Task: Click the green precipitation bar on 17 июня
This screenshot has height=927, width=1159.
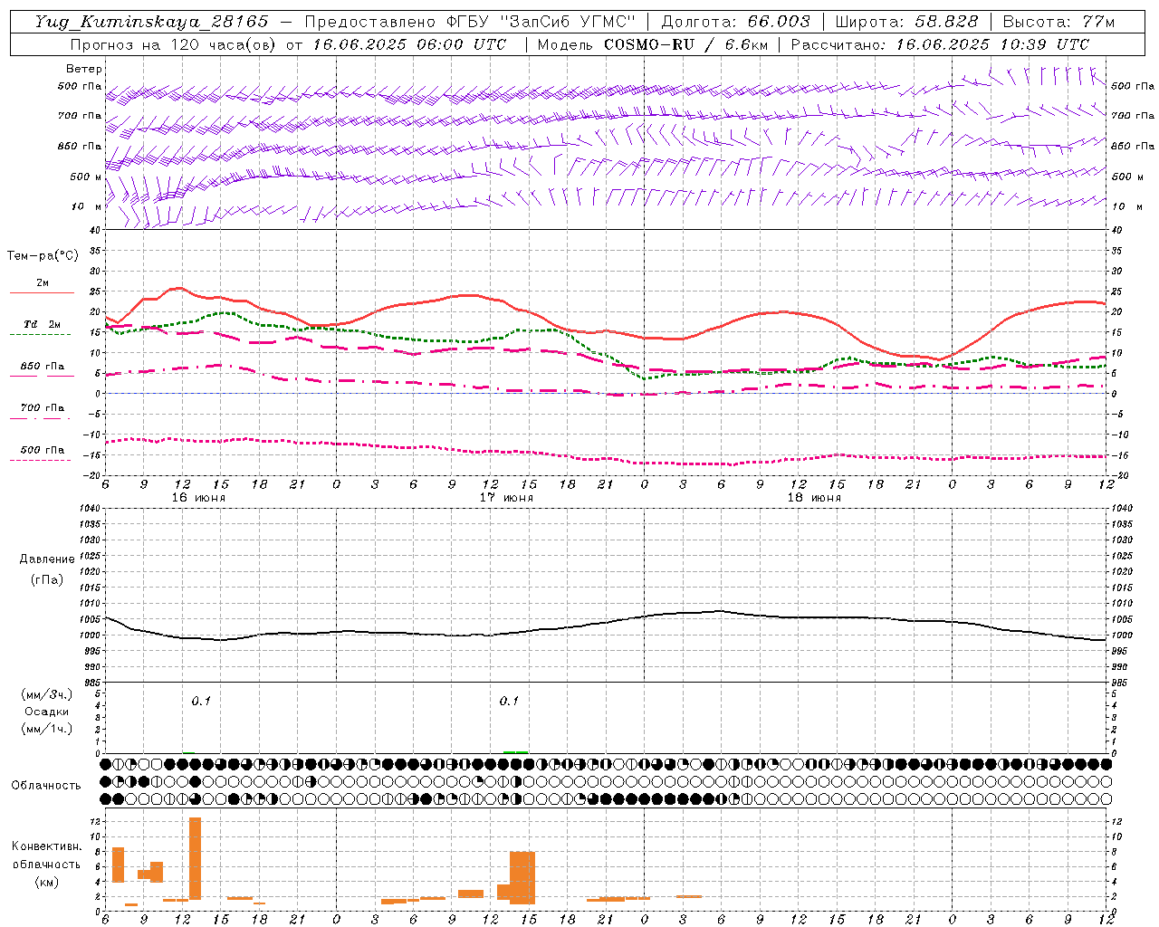Action: [515, 751]
